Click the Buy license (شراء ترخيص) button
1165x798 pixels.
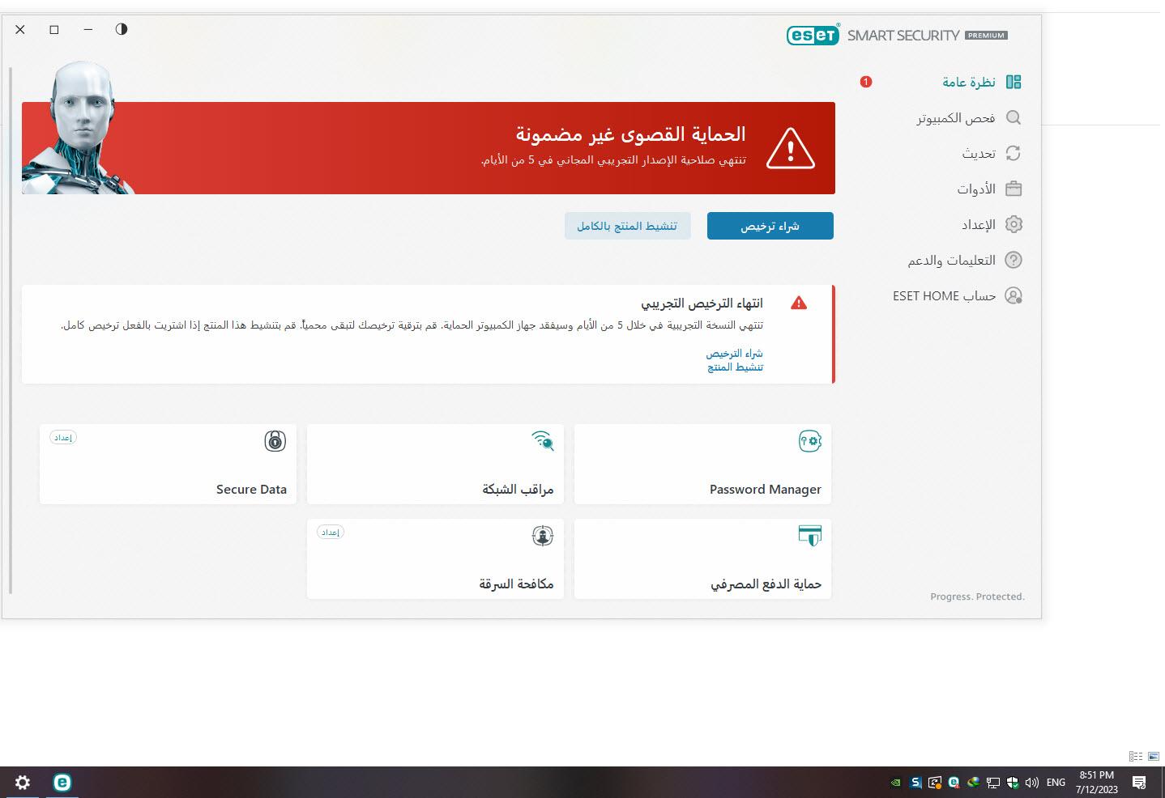point(770,226)
